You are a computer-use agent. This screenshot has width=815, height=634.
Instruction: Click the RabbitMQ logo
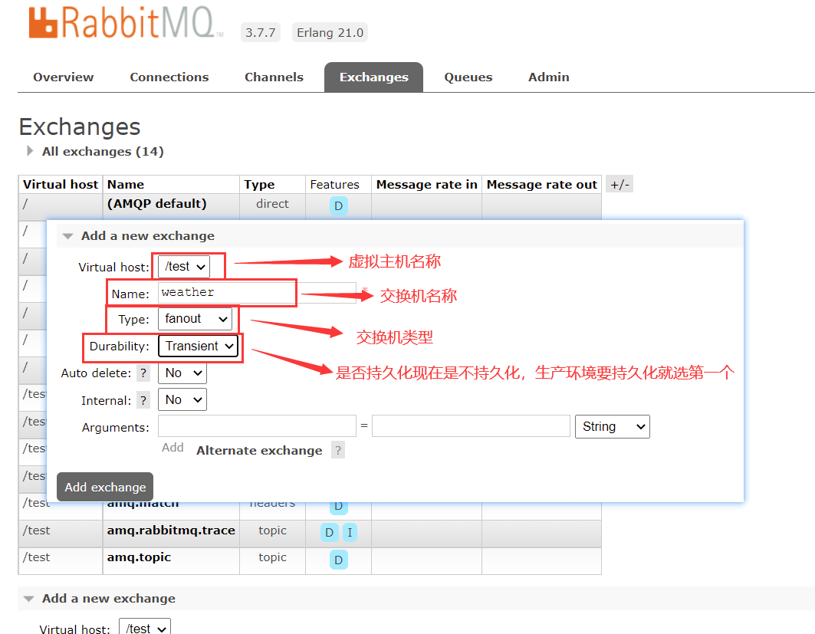click(x=126, y=23)
